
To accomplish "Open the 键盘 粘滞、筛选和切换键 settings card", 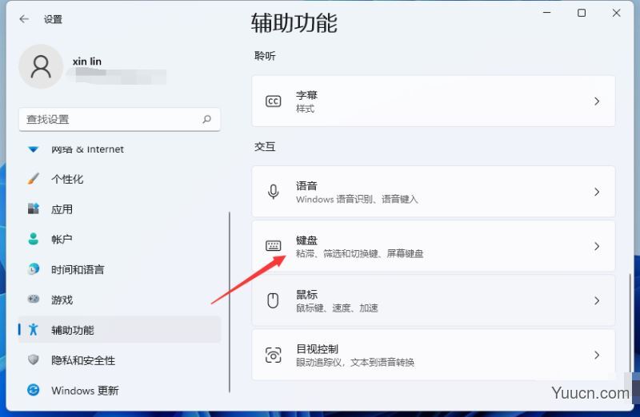I will tap(434, 246).
